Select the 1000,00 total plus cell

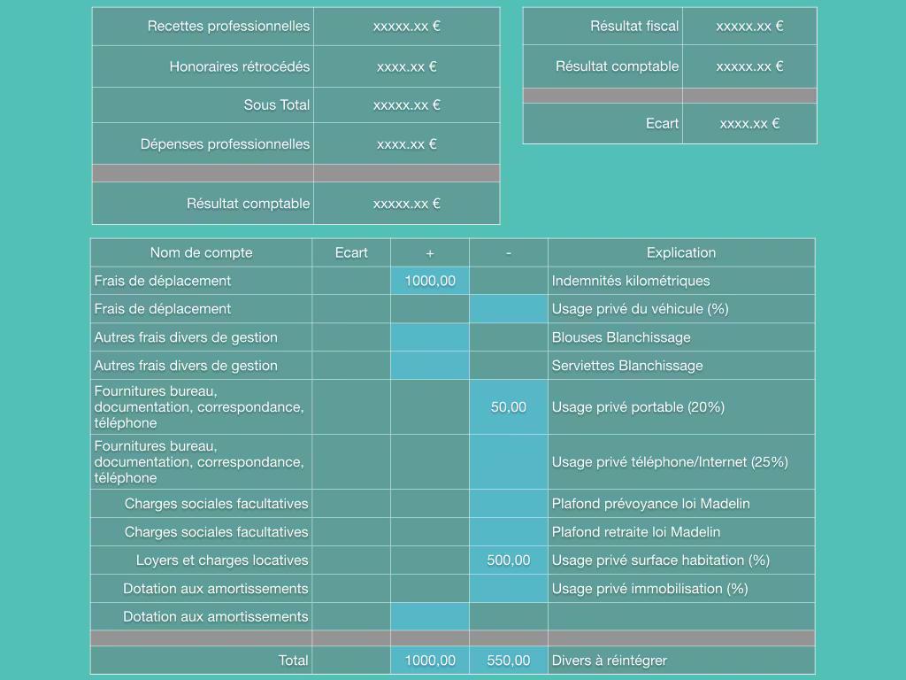430,661
